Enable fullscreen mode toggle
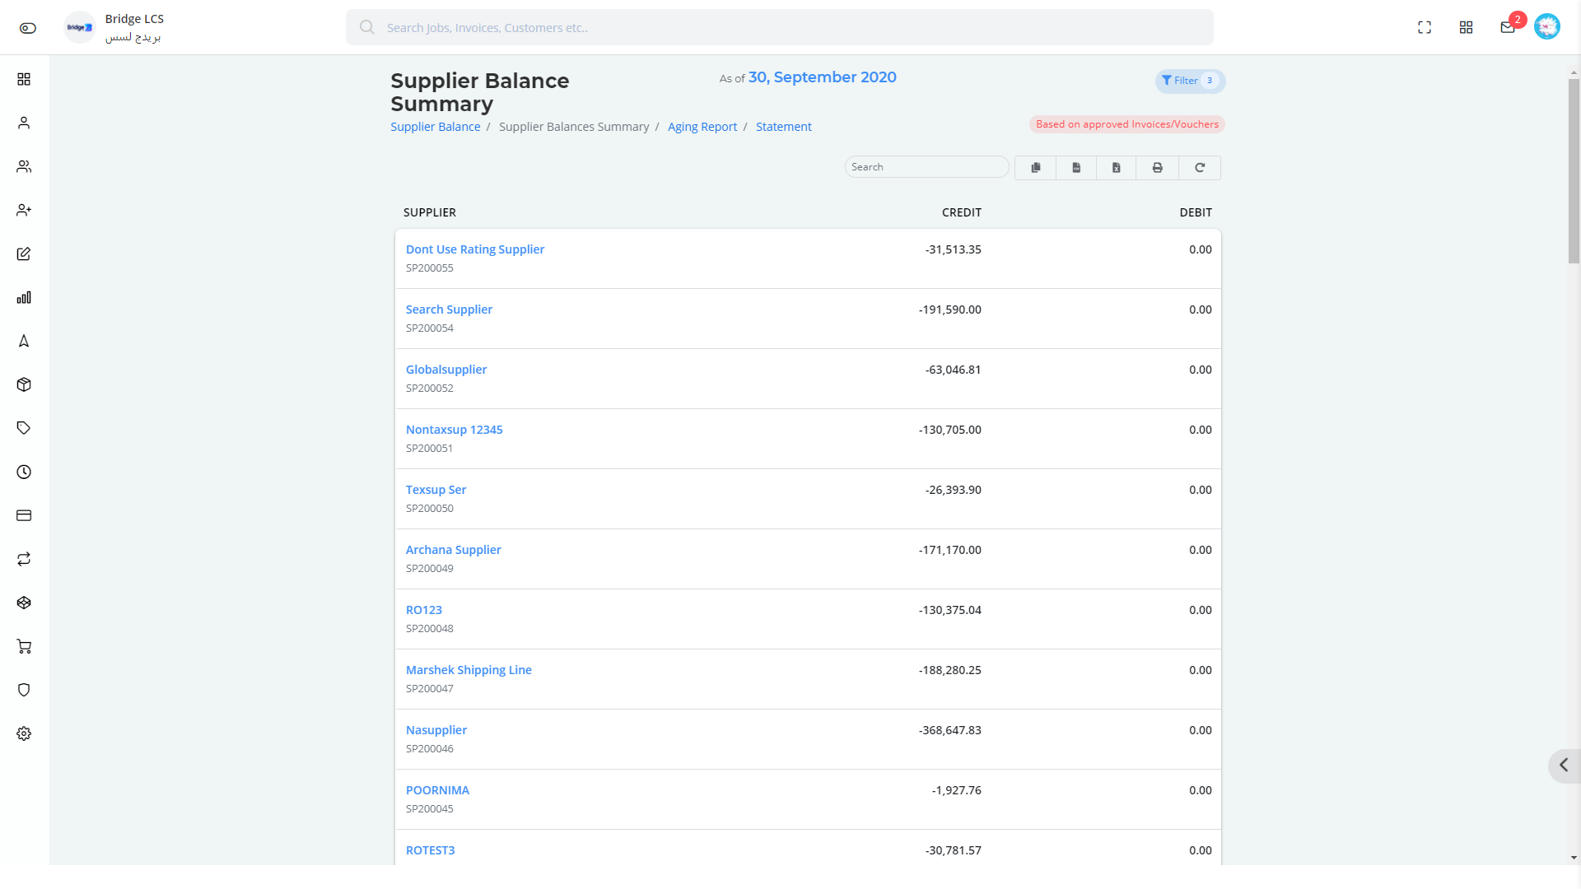Screen dimensions: 1581x889 1425,27
